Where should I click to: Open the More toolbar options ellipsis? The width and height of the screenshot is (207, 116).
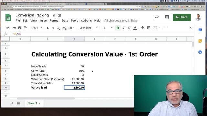click(166, 28)
